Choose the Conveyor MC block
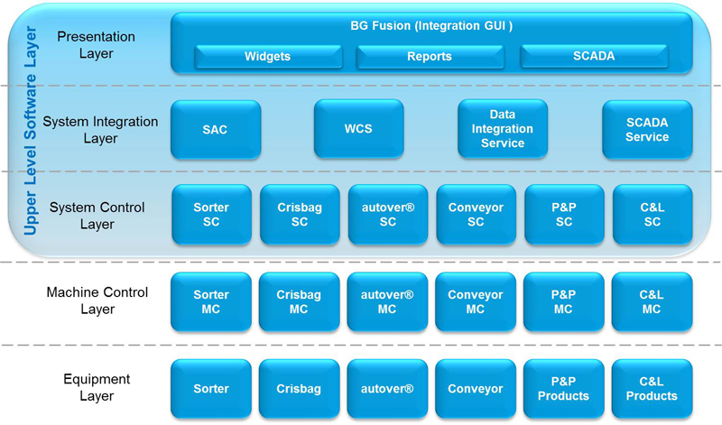 pyautogui.click(x=476, y=302)
